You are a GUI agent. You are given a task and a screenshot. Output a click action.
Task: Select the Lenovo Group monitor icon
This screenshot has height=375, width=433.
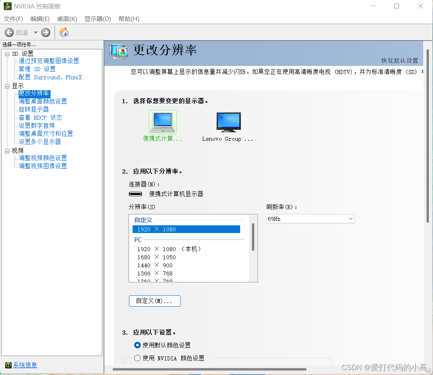pos(229,122)
